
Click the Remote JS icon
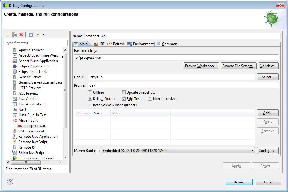click(15, 147)
